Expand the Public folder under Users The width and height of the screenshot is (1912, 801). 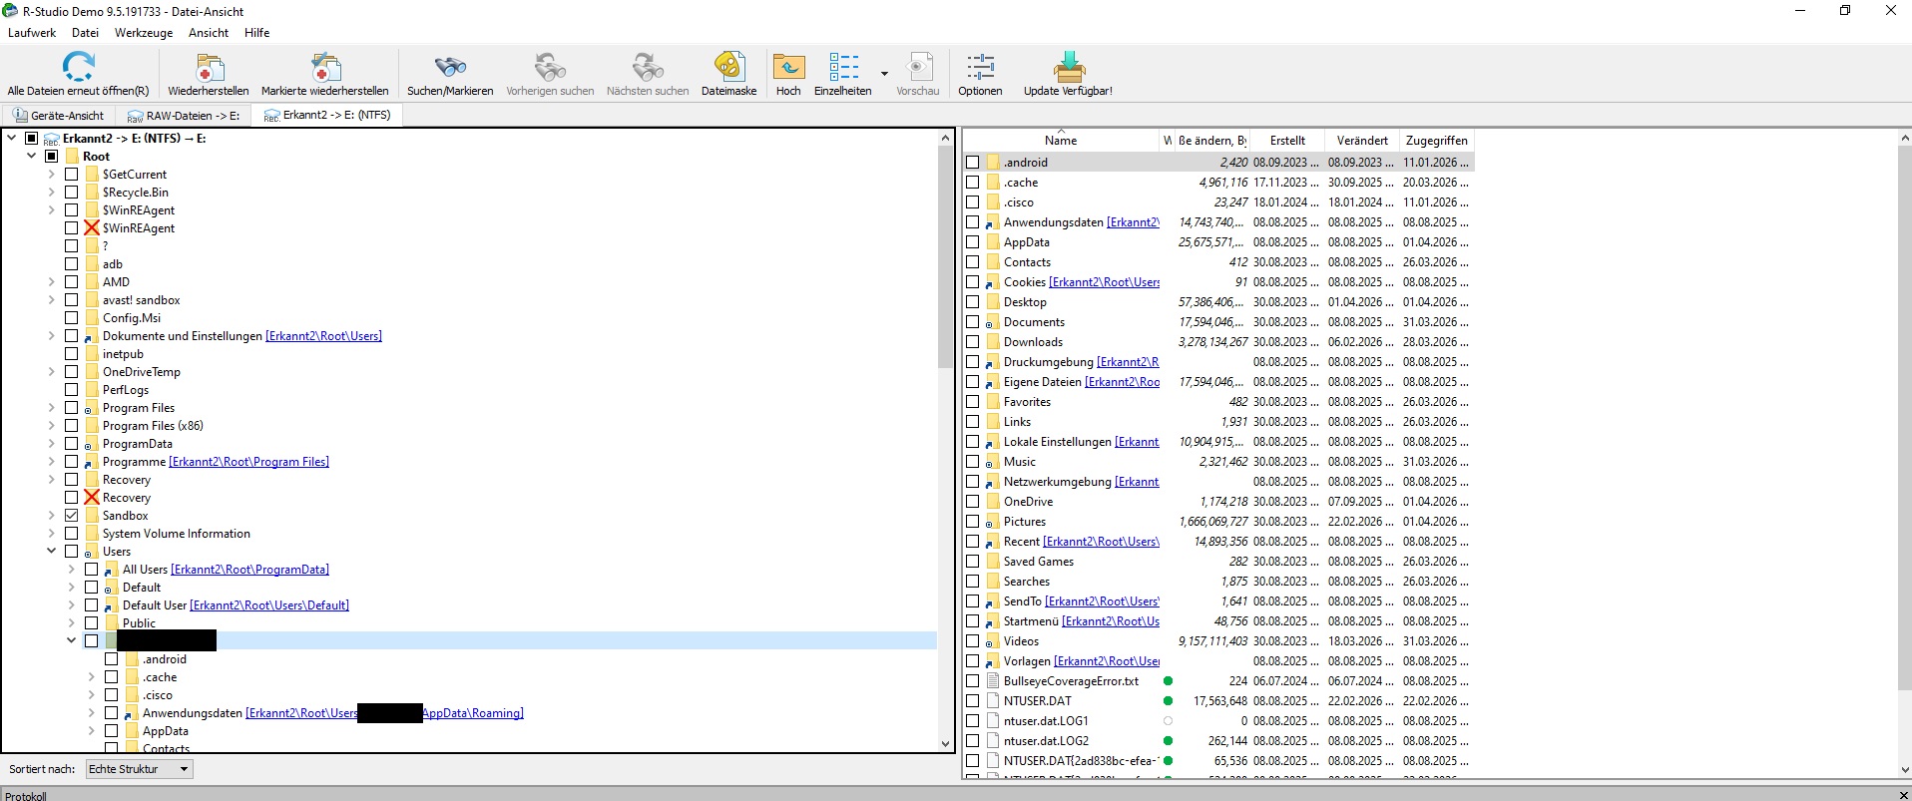point(71,623)
